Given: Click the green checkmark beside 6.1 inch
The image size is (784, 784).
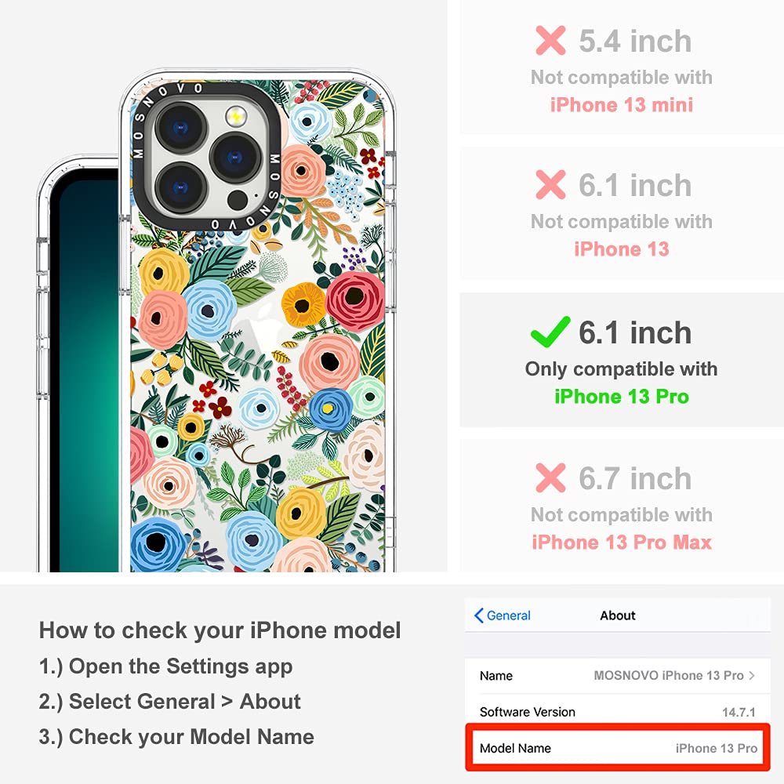Looking at the screenshot, I should coord(550,332).
